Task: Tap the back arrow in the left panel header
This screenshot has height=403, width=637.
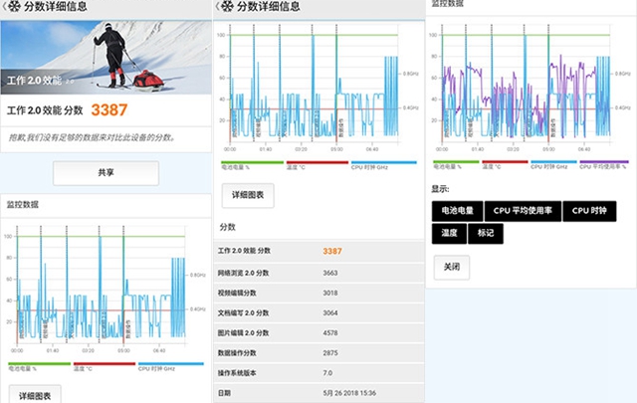Action: coord(5,6)
